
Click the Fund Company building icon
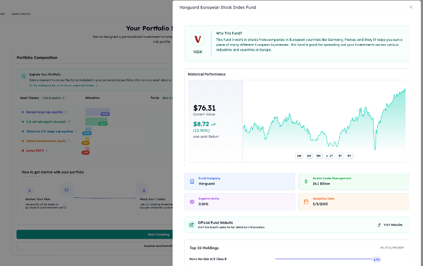[192, 181]
